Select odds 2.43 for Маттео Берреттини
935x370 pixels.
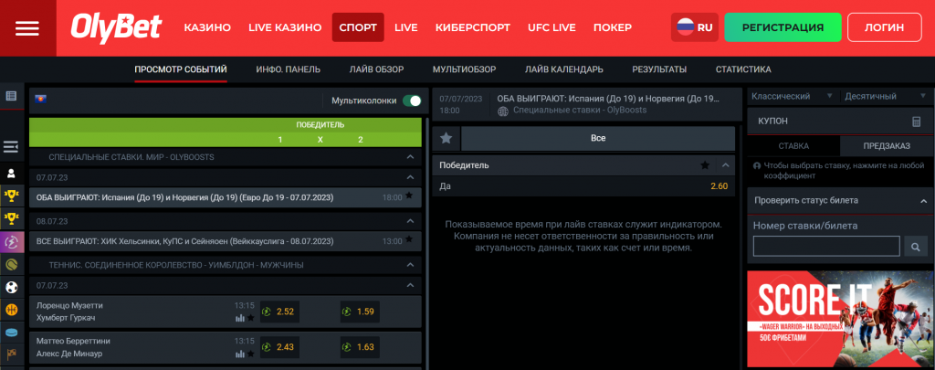pyautogui.click(x=279, y=347)
